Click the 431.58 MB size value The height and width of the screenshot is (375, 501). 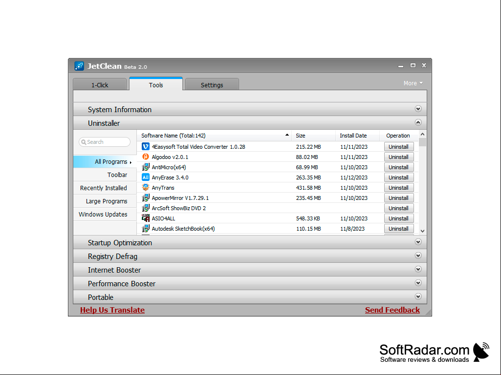pyautogui.click(x=308, y=188)
